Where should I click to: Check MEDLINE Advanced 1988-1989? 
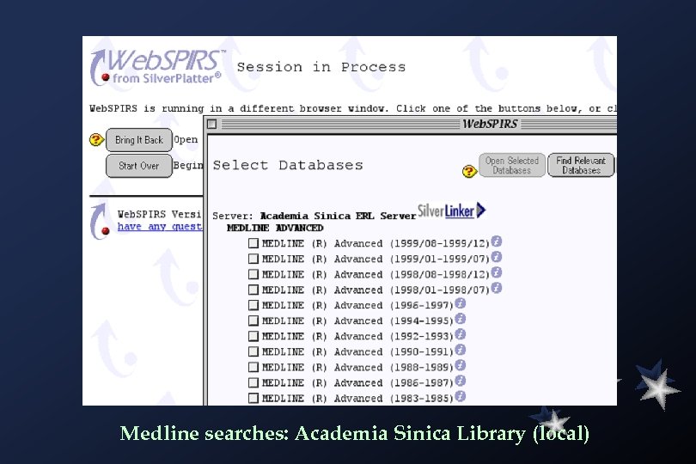point(253,367)
